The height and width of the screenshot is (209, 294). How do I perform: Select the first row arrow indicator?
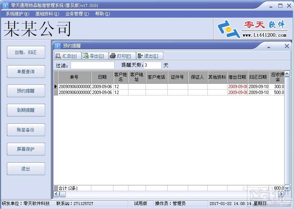[56, 87]
